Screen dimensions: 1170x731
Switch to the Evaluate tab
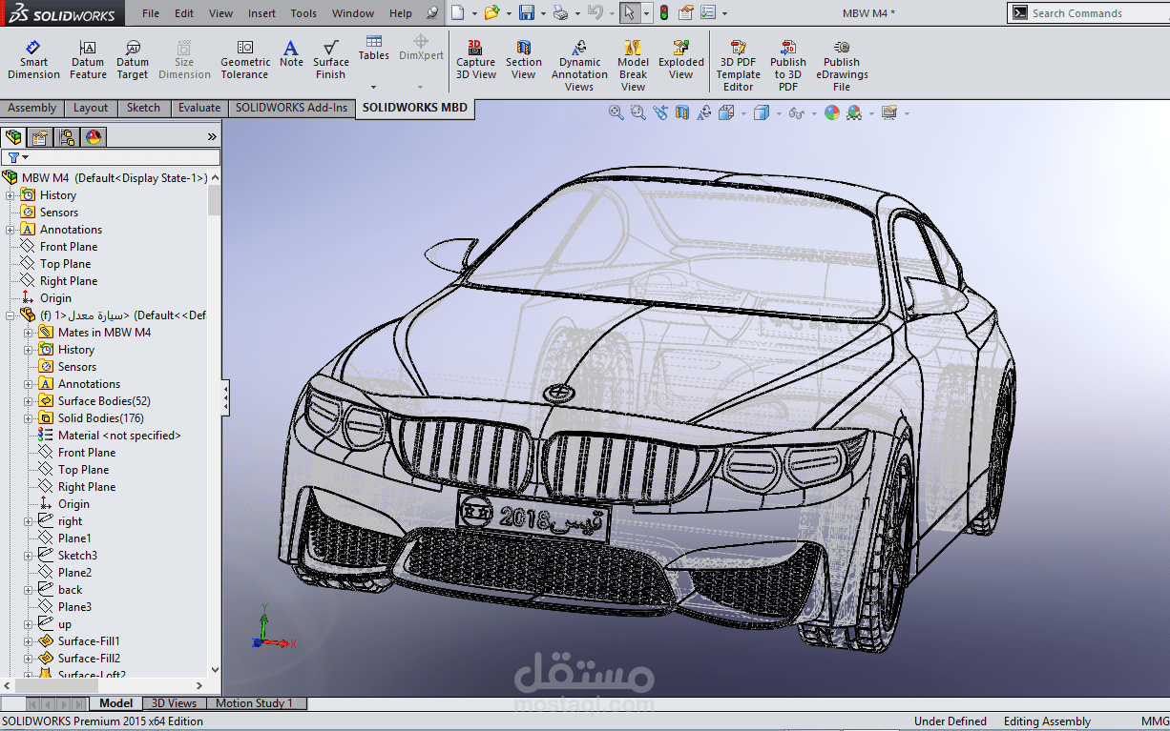tap(198, 108)
